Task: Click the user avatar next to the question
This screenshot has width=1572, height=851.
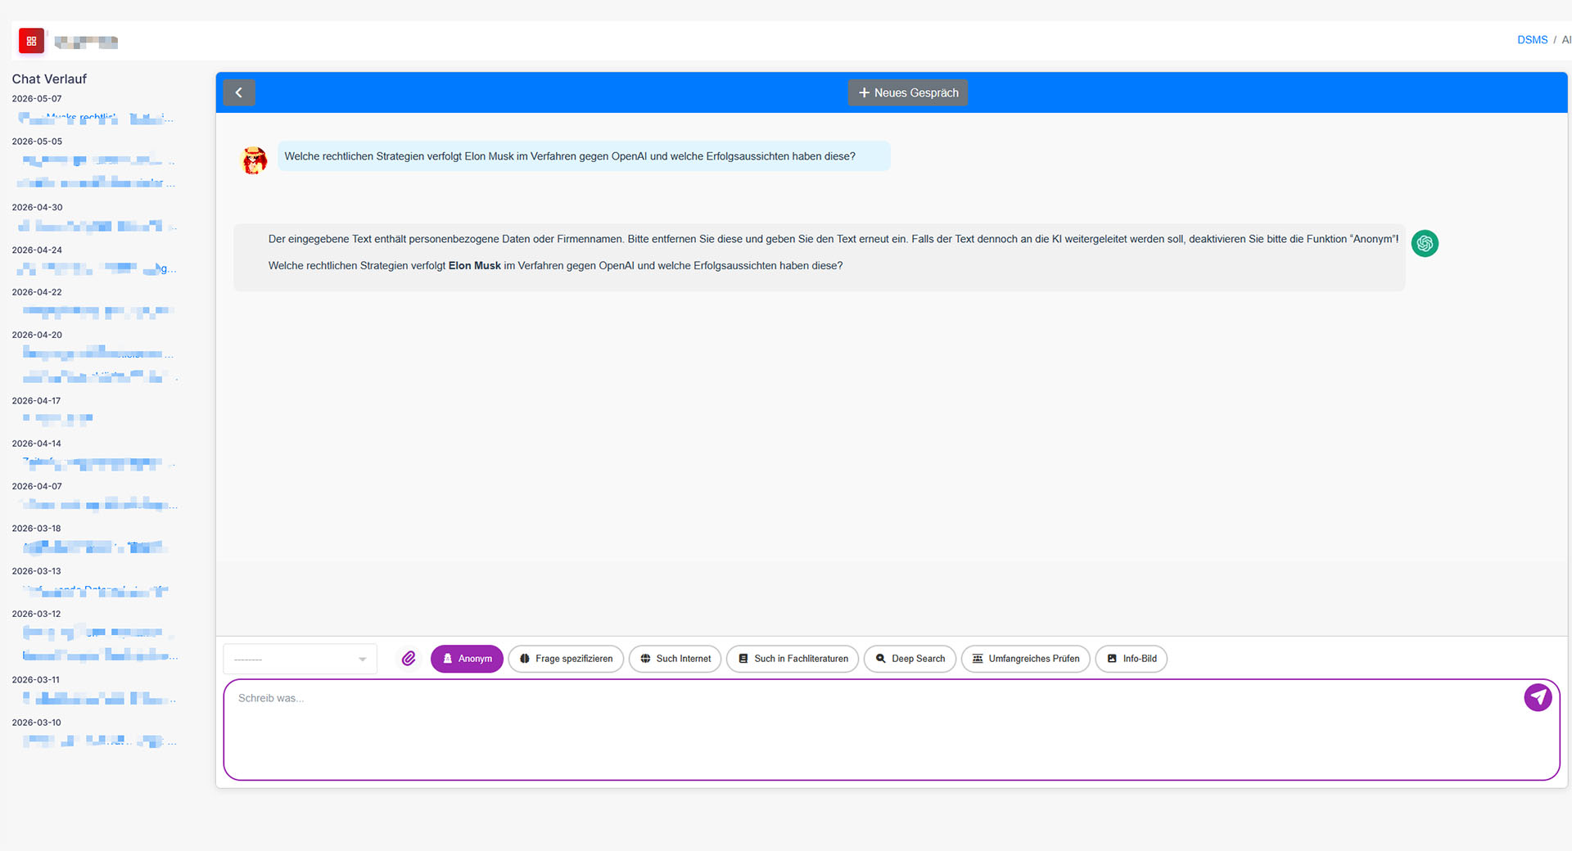Action: click(x=255, y=160)
